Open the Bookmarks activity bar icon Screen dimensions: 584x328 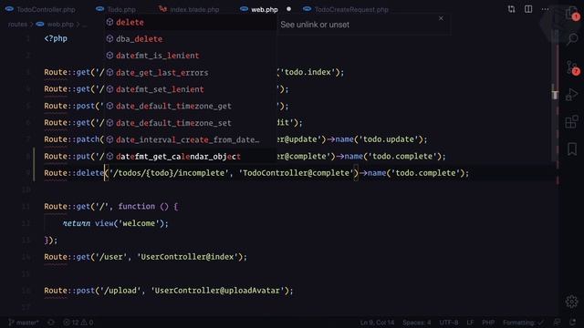tap(572, 149)
